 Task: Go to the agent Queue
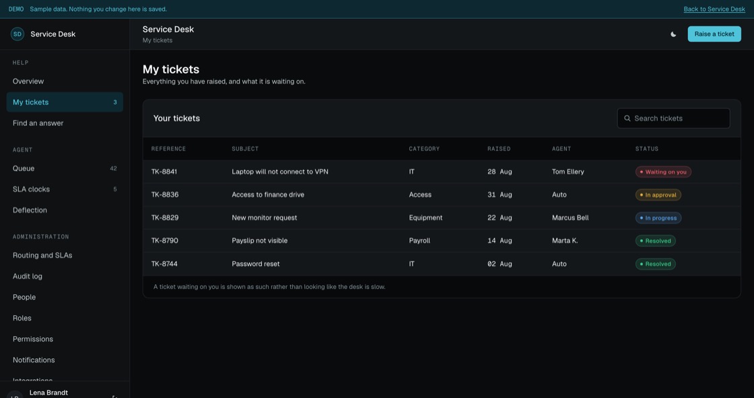pos(65,168)
